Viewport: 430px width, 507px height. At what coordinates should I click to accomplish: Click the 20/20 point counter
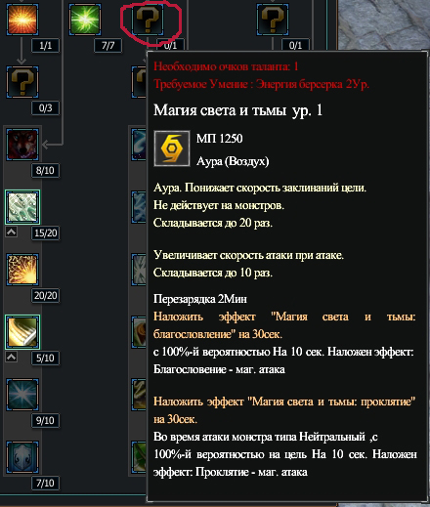click(45, 296)
